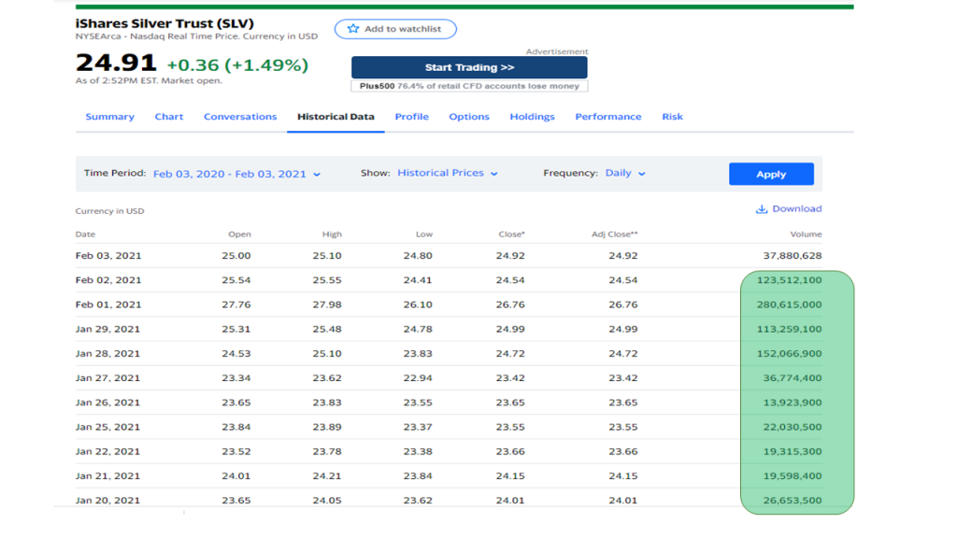957x538 pixels.
Task: Select the Open price 25.31
Action: [236, 329]
